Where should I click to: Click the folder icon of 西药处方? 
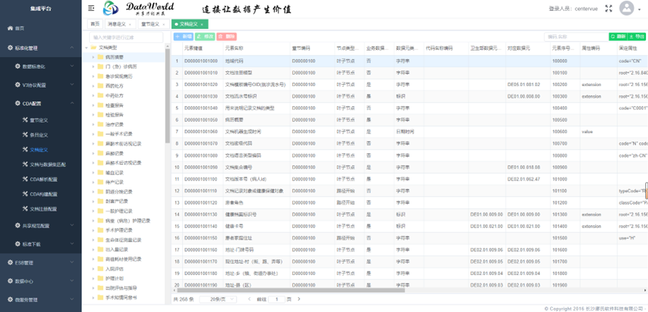tap(100, 86)
